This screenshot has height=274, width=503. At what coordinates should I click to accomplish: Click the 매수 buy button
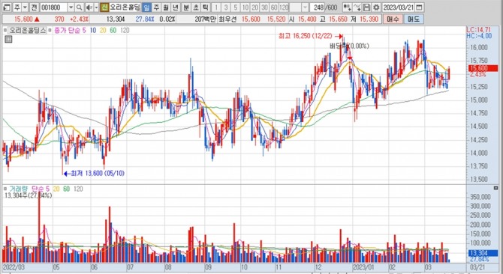pyautogui.click(x=393, y=19)
